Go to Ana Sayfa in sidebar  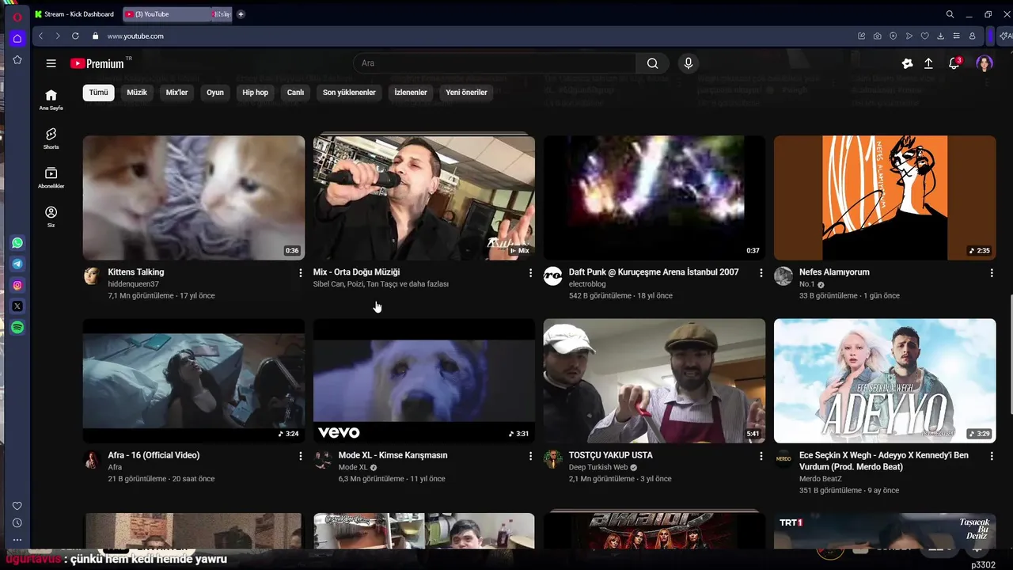[x=51, y=99]
